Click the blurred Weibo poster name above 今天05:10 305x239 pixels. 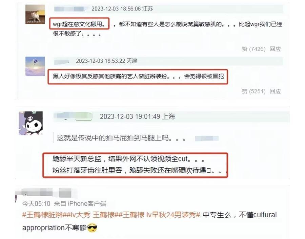pyautogui.click(x=46, y=192)
